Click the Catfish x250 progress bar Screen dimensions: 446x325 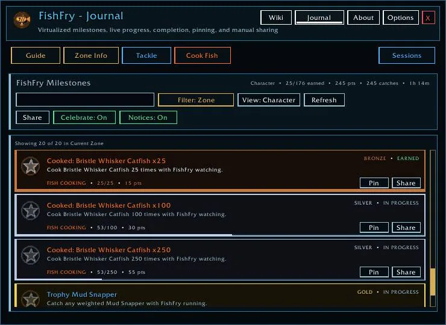[x=220, y=279]
